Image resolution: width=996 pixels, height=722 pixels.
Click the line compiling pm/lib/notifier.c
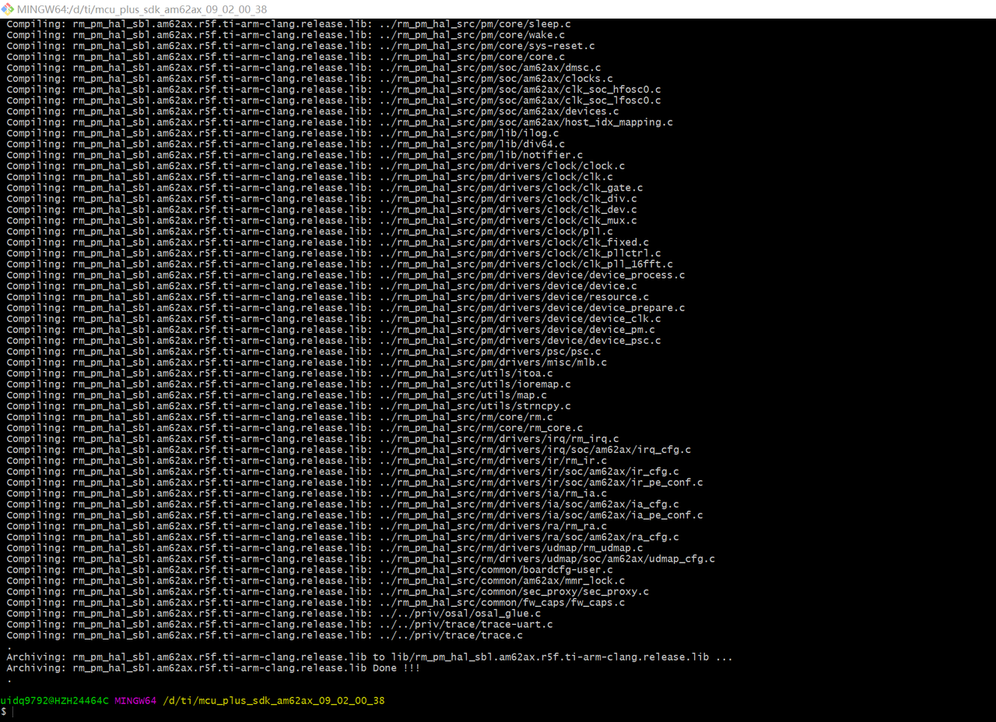tap(294, 155)
